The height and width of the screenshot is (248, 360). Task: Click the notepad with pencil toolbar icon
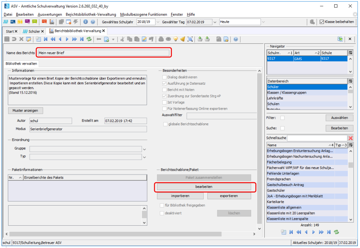tap(144, 39)
